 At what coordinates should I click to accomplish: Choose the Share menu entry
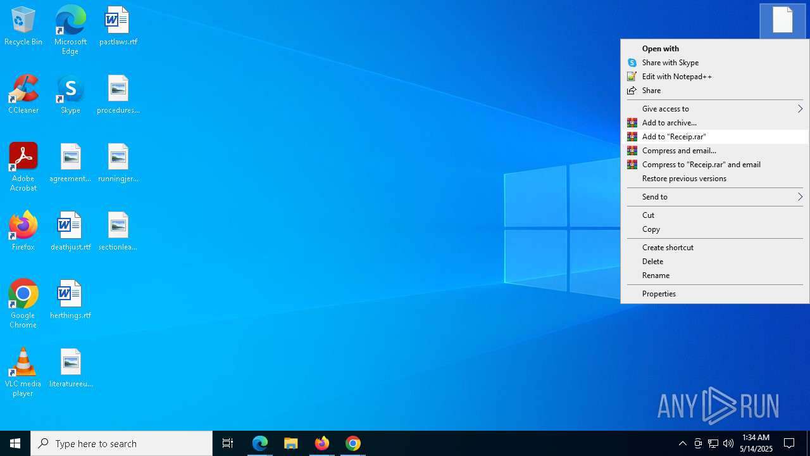point(715,91)
